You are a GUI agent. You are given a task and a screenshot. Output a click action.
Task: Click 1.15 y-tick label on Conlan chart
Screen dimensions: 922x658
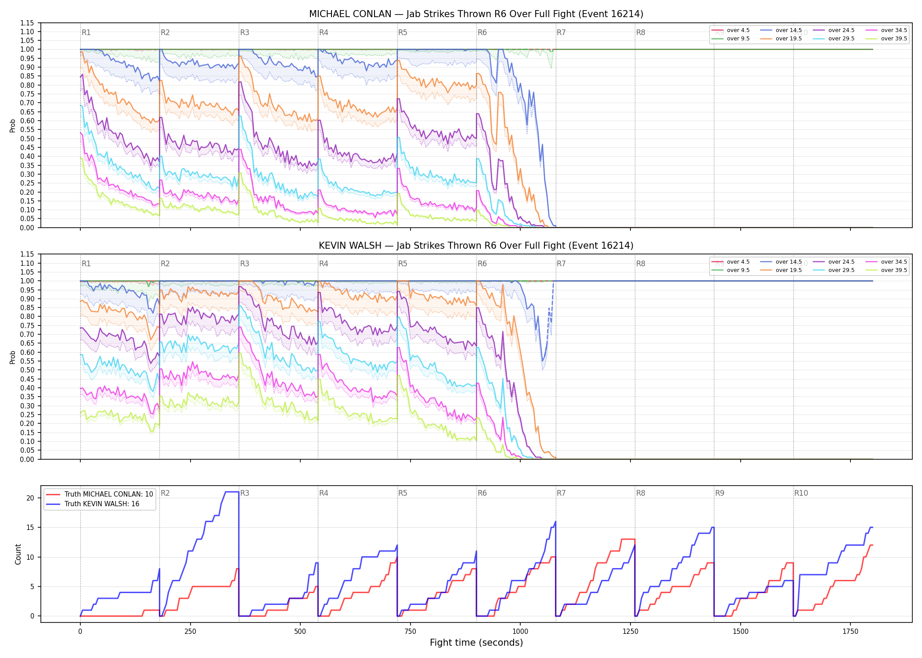pos(27,23)
